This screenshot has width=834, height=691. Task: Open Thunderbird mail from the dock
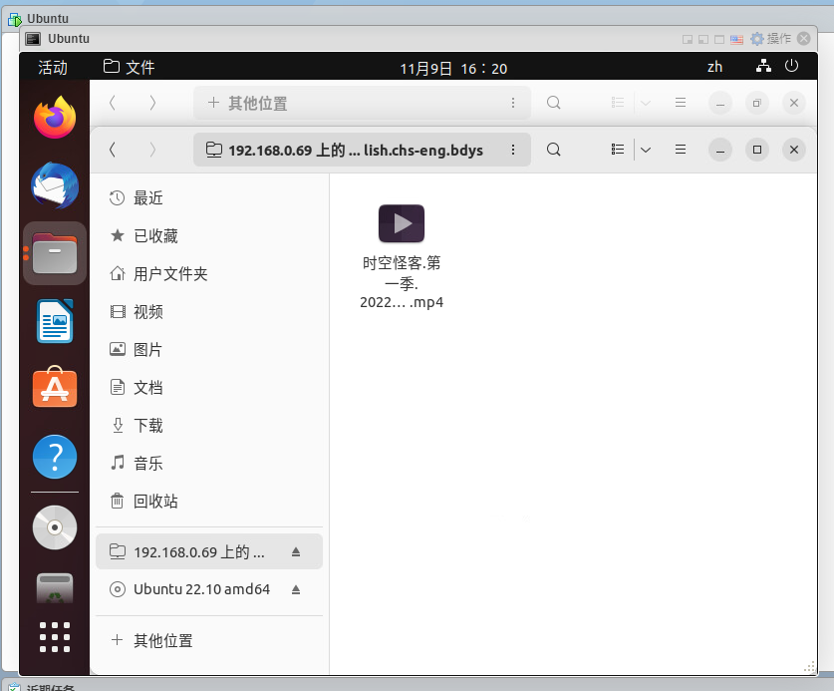pos(55,184)
